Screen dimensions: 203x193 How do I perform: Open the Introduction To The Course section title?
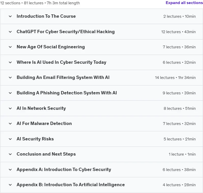(x=46, y=16)
